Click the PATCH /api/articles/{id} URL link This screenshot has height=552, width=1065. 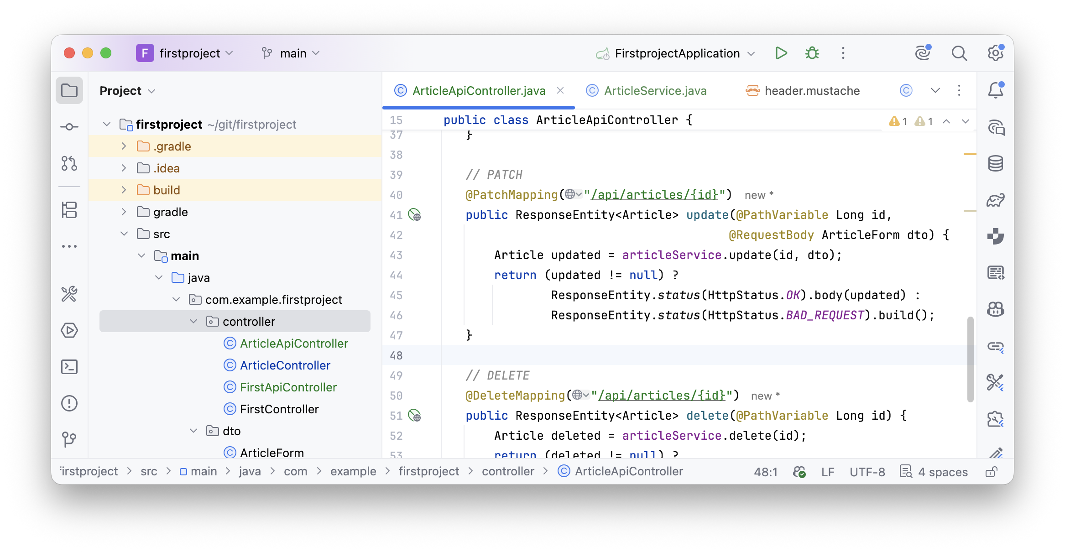point(655,195)
